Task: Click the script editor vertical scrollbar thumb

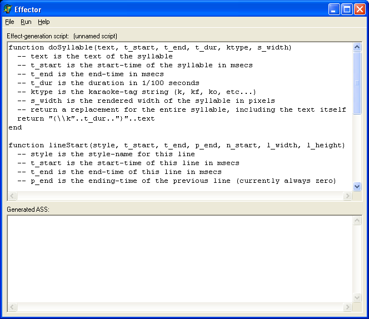Action: point(357,83)
